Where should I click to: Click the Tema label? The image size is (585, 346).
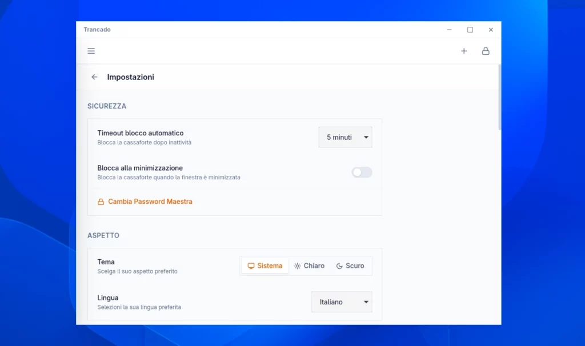[106, 262]
